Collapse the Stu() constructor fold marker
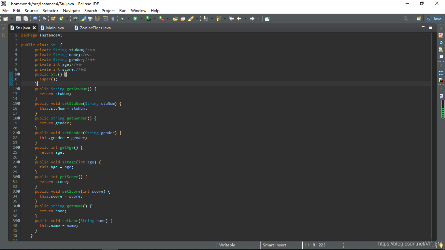 [x=19, y=74]
